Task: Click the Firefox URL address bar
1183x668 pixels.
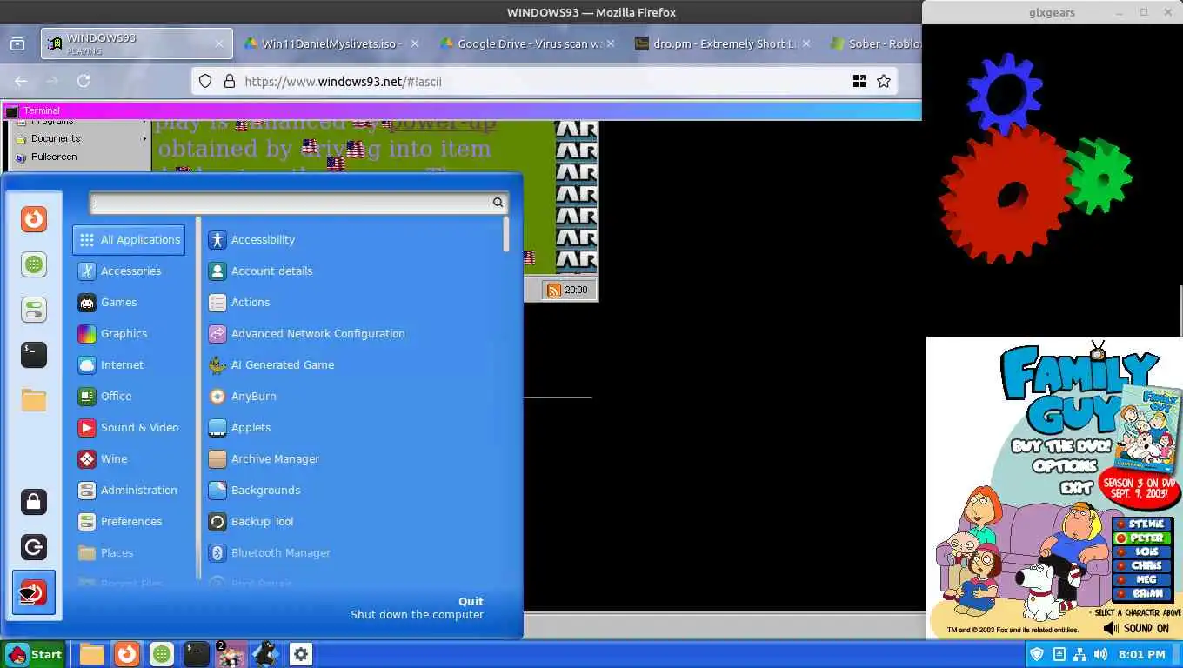Action: point(544,81)
